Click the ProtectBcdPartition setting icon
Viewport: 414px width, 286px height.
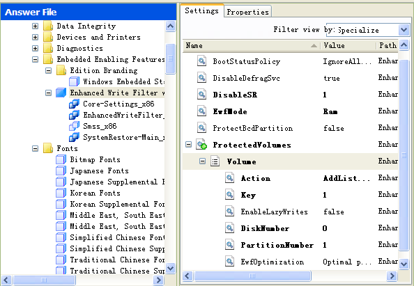coord(201,128)
